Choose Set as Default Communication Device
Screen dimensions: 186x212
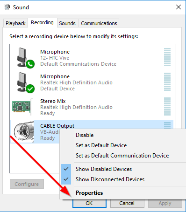click(x=122, y=156)
